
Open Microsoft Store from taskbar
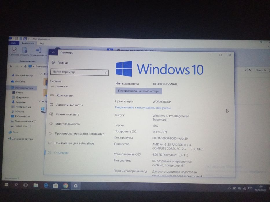(x=56, y=186)
